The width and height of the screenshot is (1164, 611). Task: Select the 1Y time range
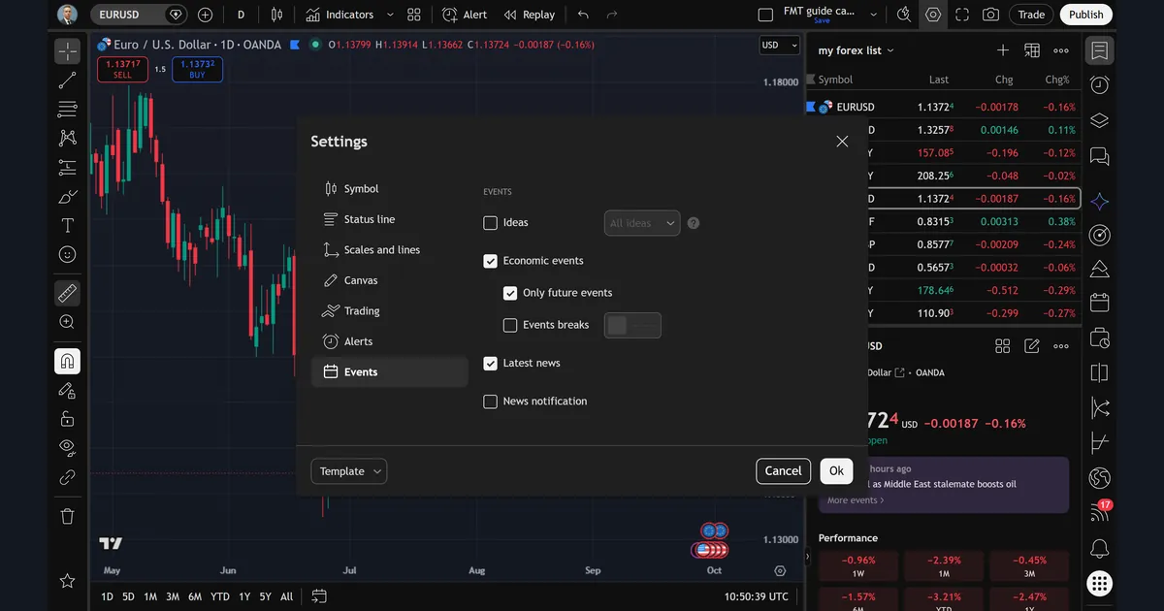[244, 596]
